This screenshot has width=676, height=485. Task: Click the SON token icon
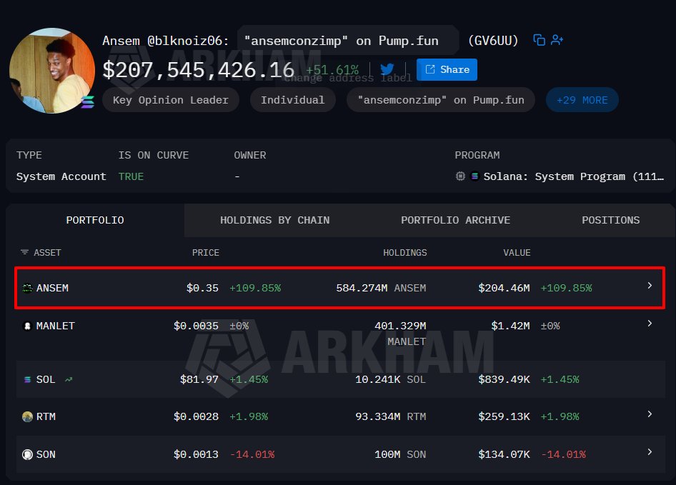click(27, 454)
